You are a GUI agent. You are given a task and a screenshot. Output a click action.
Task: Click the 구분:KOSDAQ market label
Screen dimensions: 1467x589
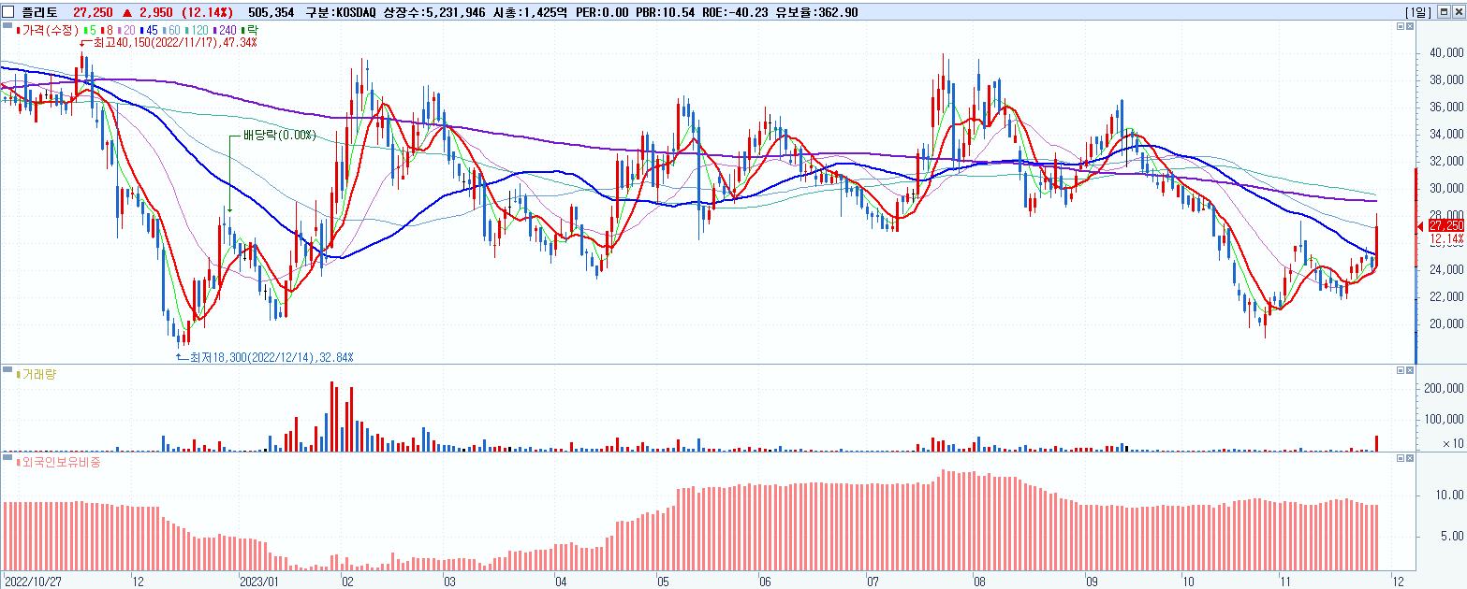pos(342,12)
